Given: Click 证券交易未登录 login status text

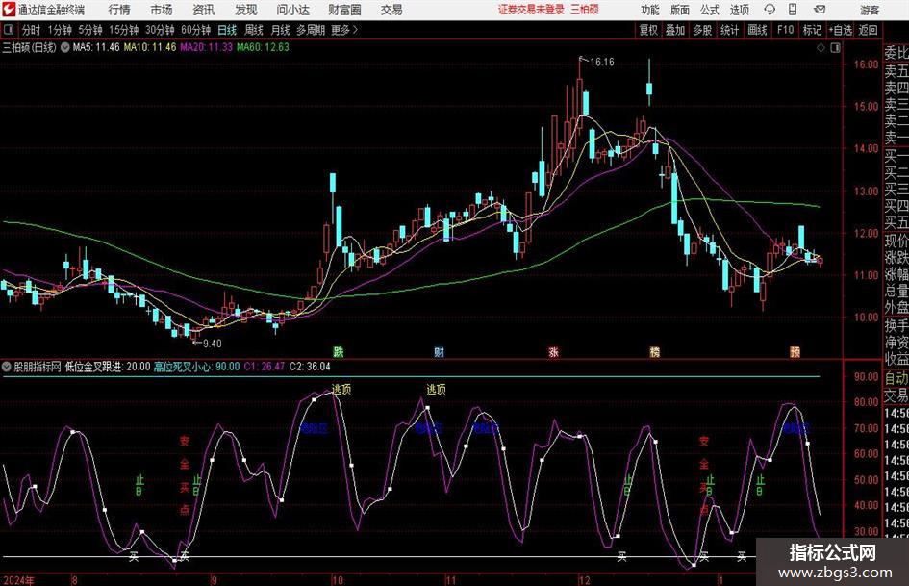Looking at the screenshot, I should tap(531, 10).
